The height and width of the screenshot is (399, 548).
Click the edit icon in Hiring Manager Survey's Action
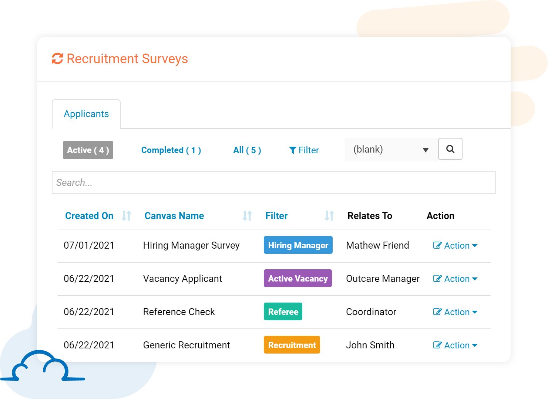[438, 245]
